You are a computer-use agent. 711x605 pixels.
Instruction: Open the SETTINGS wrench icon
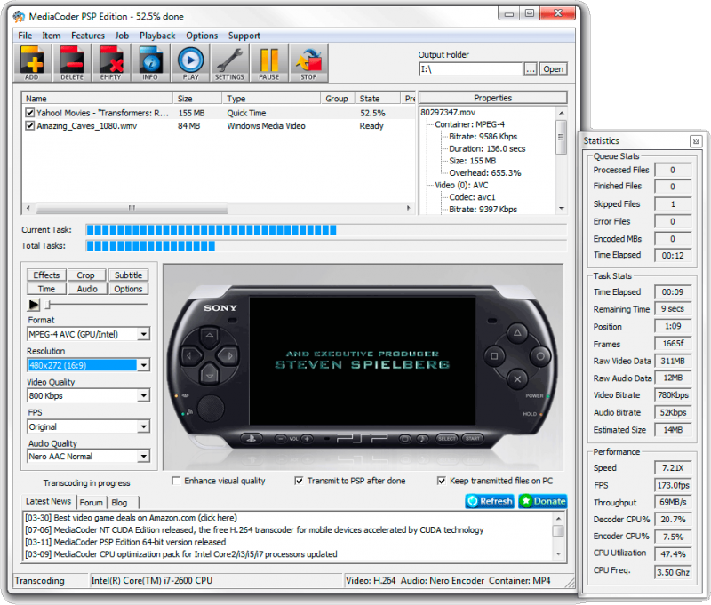point(229,63)
